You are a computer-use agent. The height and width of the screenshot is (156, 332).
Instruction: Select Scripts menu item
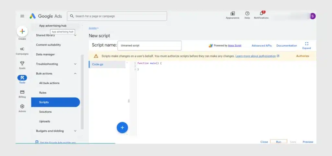coord(55,102)
